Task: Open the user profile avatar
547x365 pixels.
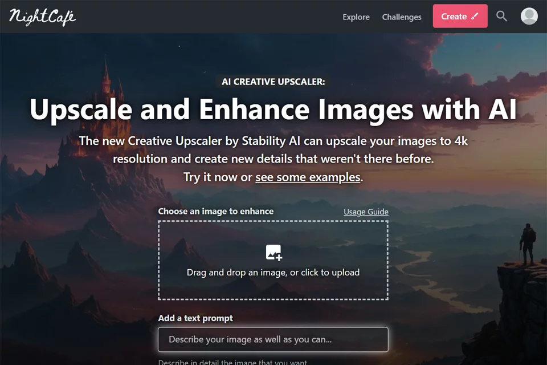Action: click(529, 16)
